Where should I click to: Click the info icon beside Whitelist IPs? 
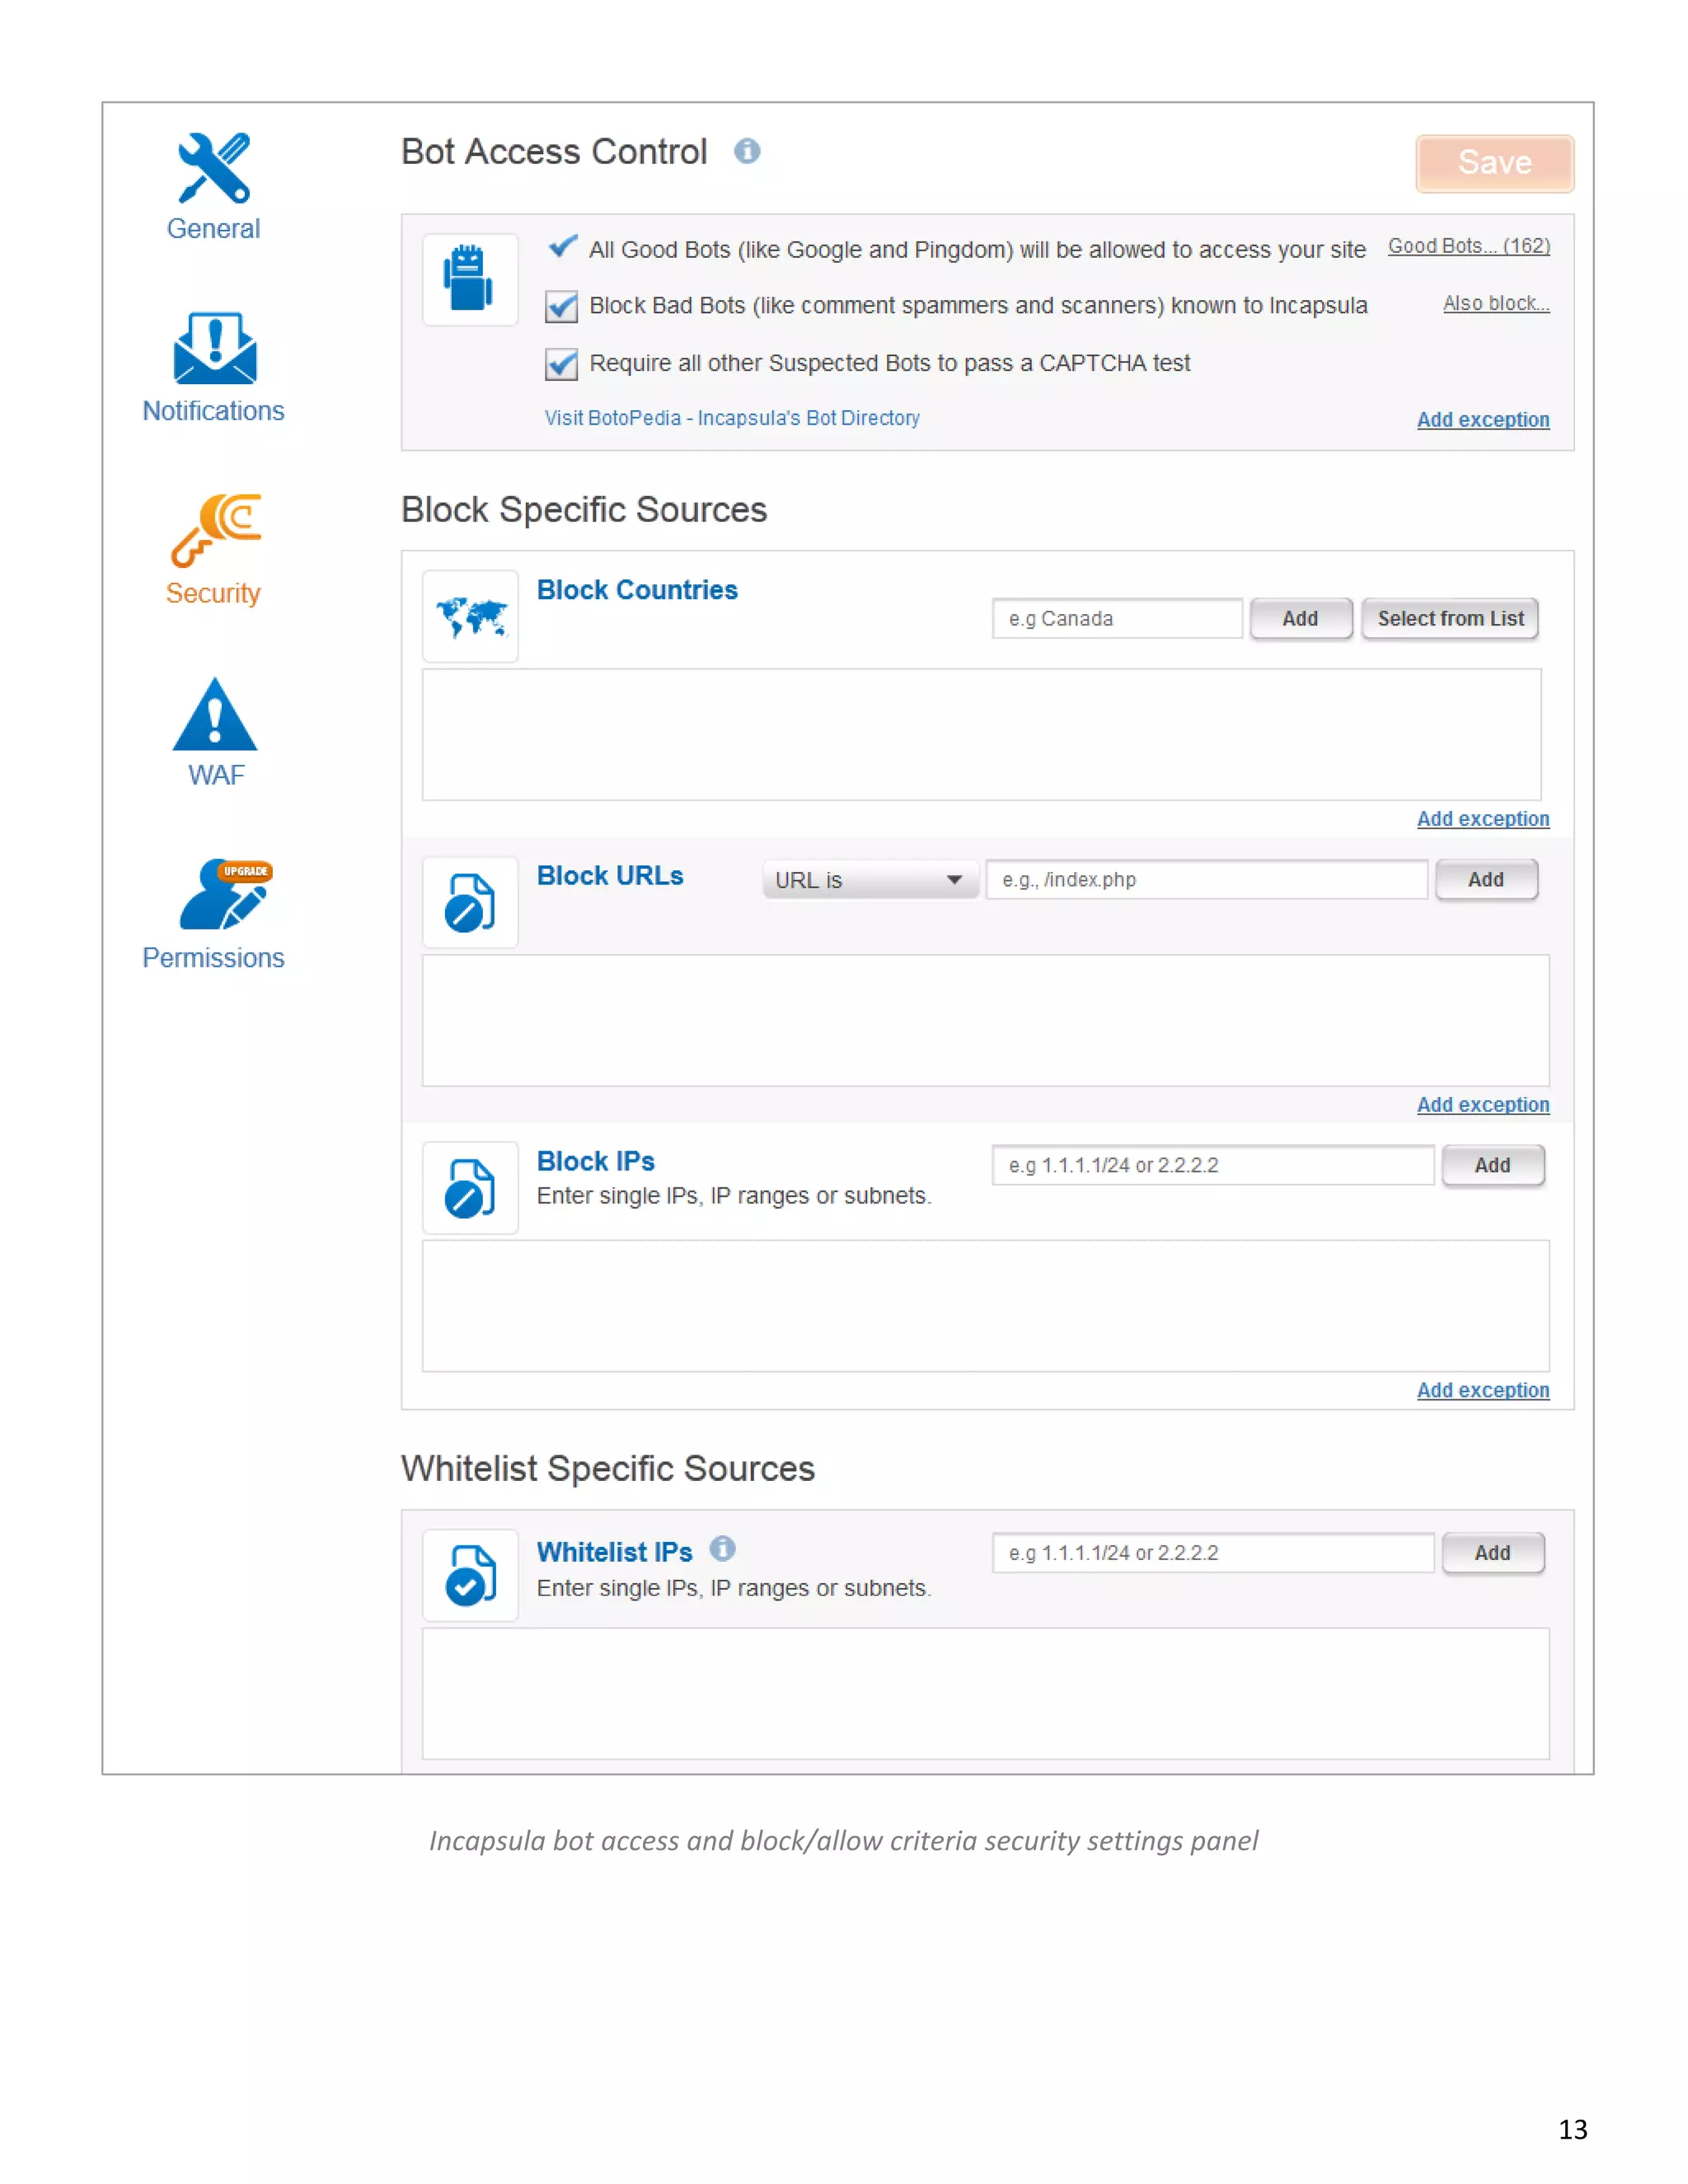723,1549
